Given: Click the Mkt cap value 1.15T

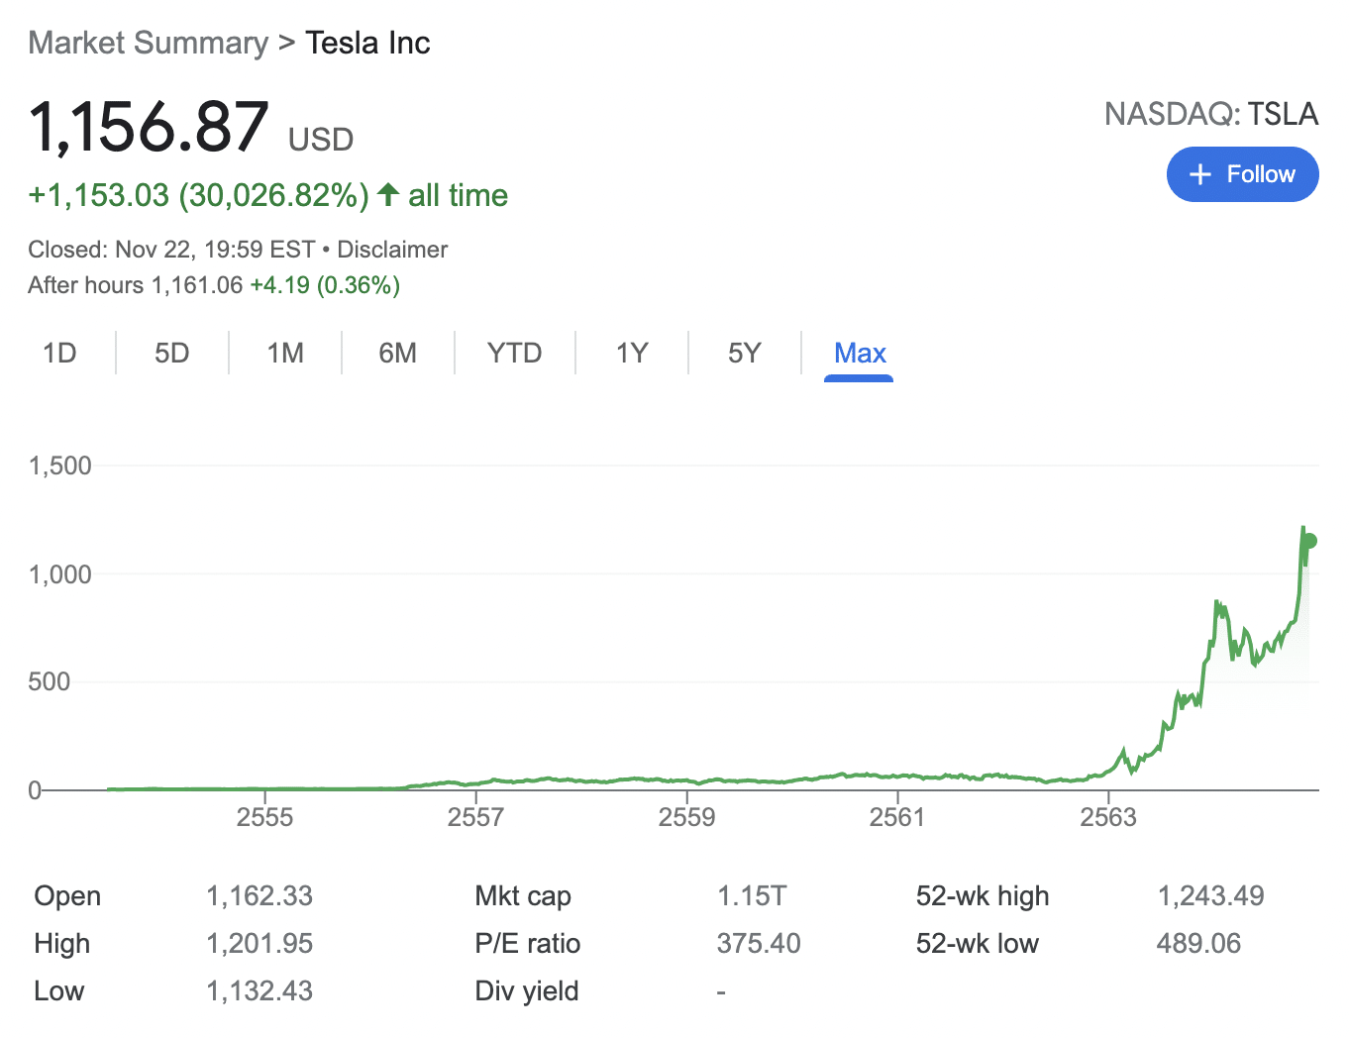Looking at the screenshot, I should 752,896.
